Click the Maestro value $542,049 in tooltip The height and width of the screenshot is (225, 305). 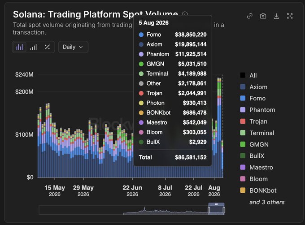[195, 122]
